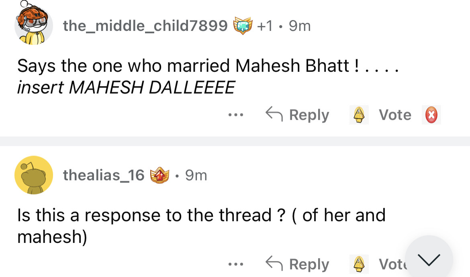
Task: Visit thealias_16 username profile
Action: click(103, 175)
